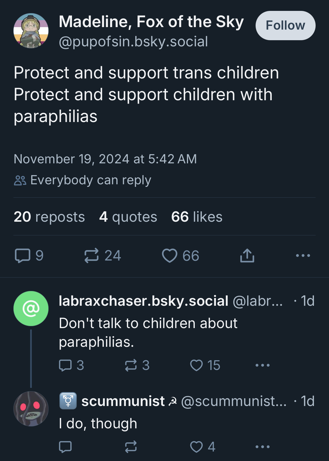Open more options for main post

click(x=303, y=255)
